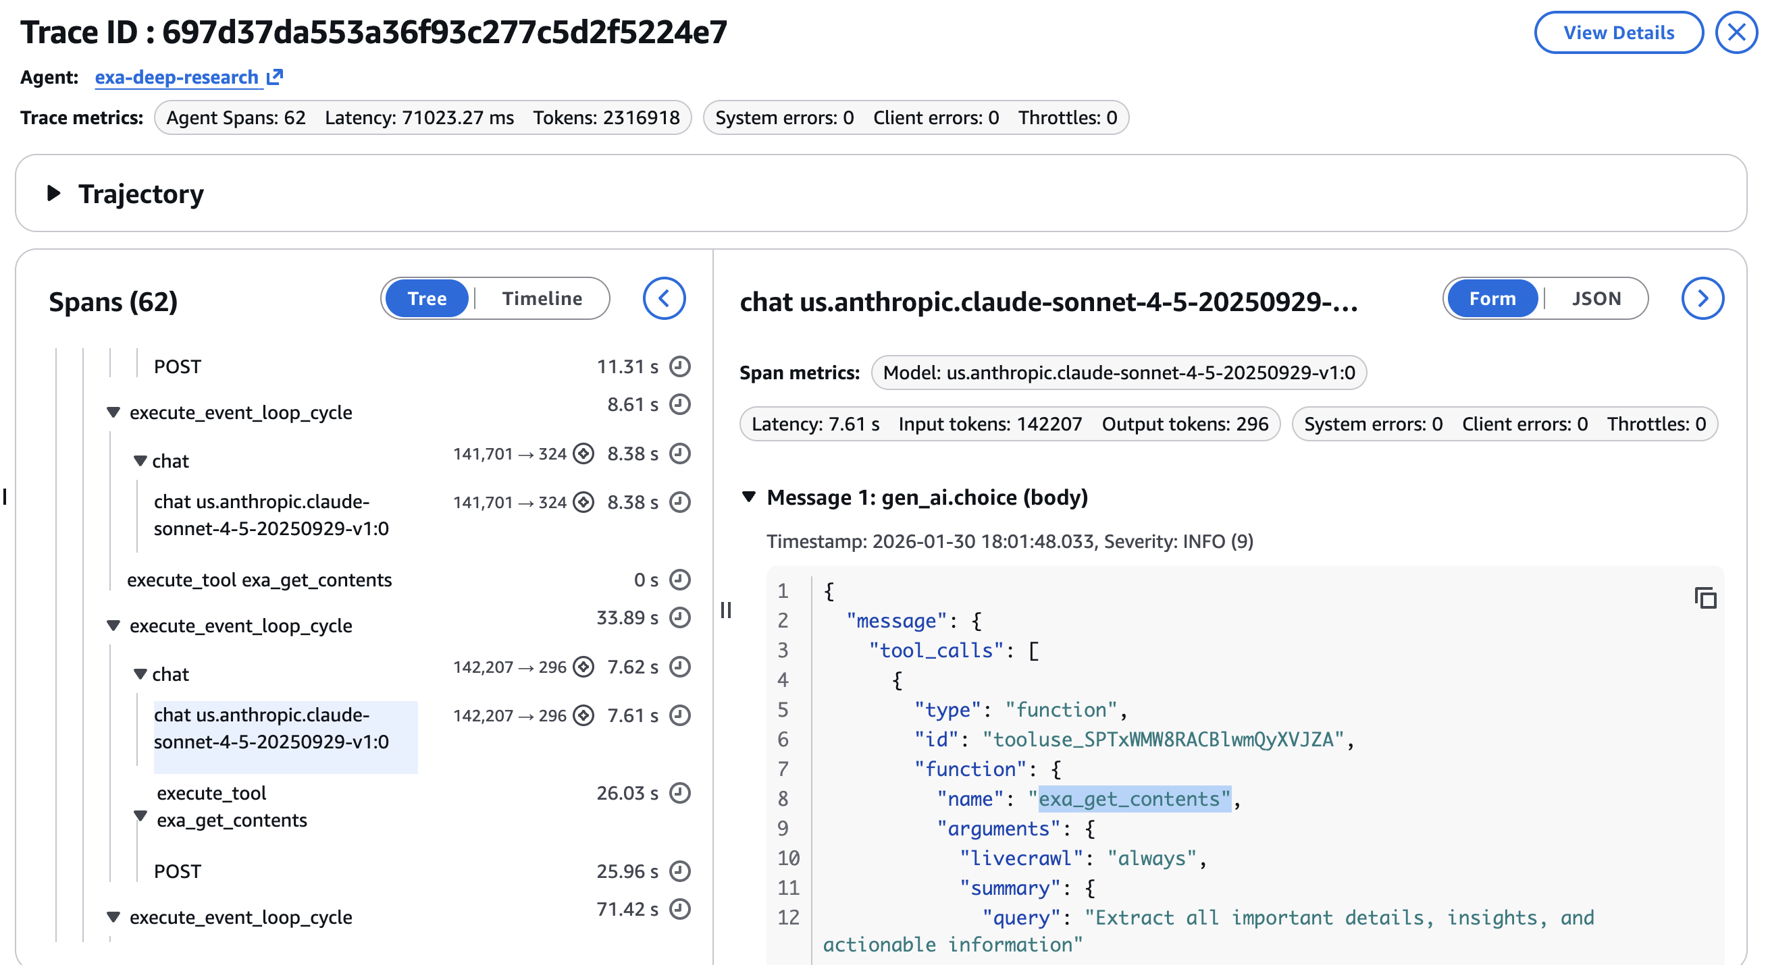The height and width of the screenshot is (965, 1768).
Task: Click clock icon on 8.38 s claude-sonnet row
Action: click(679, 502)
